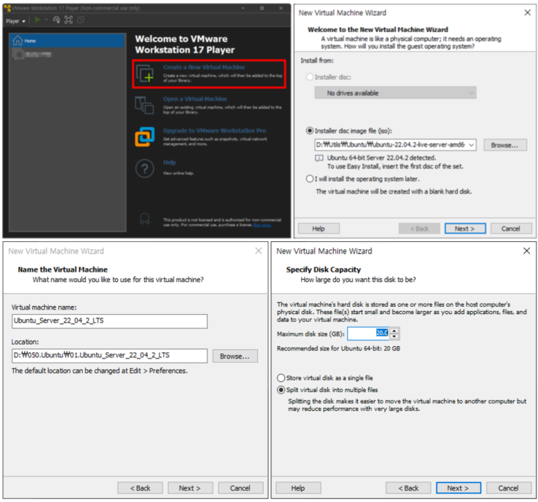
Task: Click Cancel in the Welcome wizard
Action: tap(511, 228)
